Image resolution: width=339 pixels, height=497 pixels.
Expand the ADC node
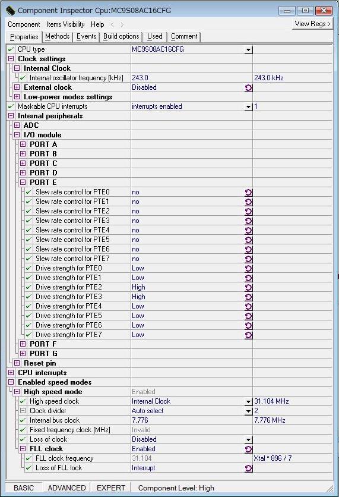click(17, 125)
